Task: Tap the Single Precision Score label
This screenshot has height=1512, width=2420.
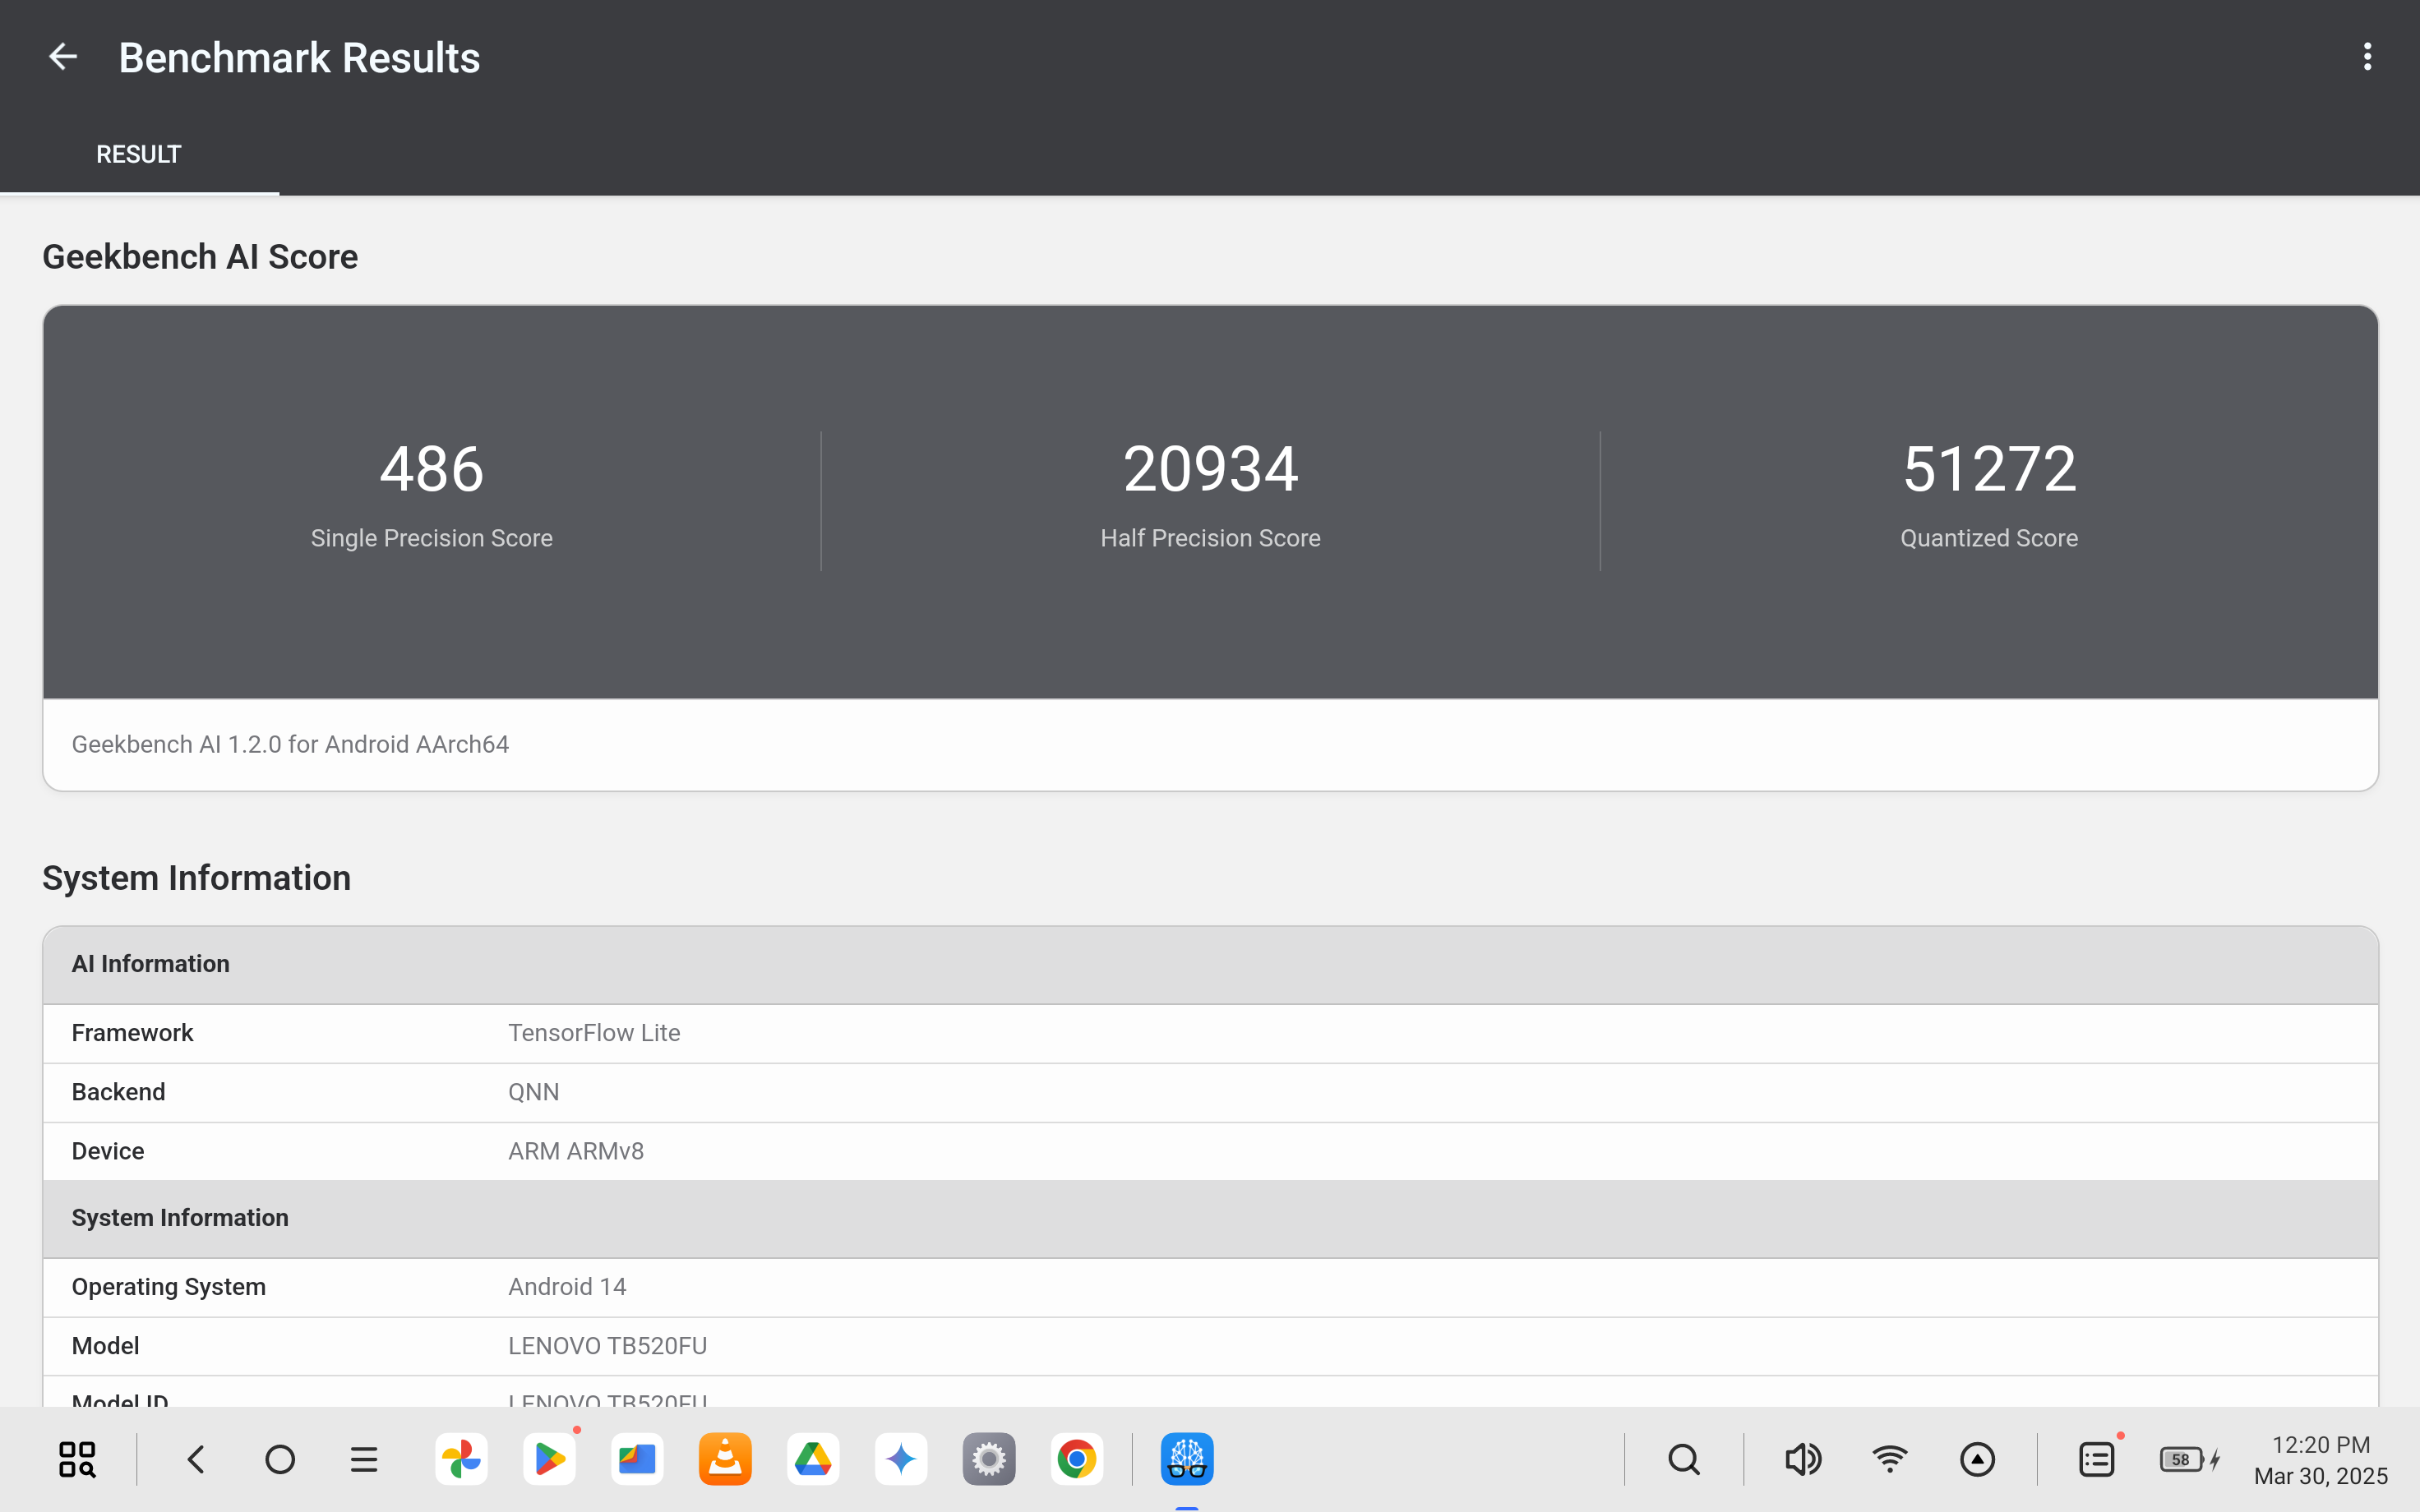Action: click(x=432, y=538)
